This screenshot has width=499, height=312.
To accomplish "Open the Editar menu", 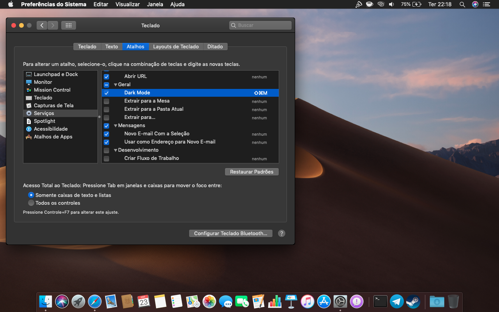I will 101,4.
